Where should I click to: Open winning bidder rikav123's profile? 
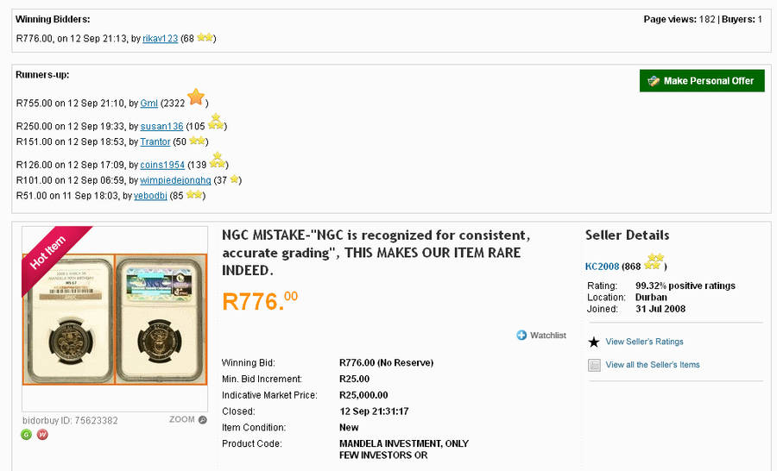point(161,39)
